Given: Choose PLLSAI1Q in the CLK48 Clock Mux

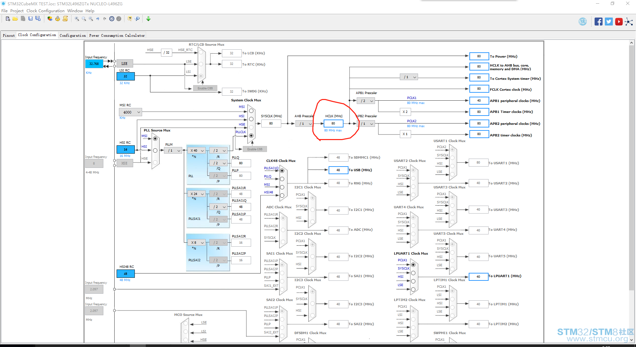Looking at the screenshot, I should [x=282, y=171].
